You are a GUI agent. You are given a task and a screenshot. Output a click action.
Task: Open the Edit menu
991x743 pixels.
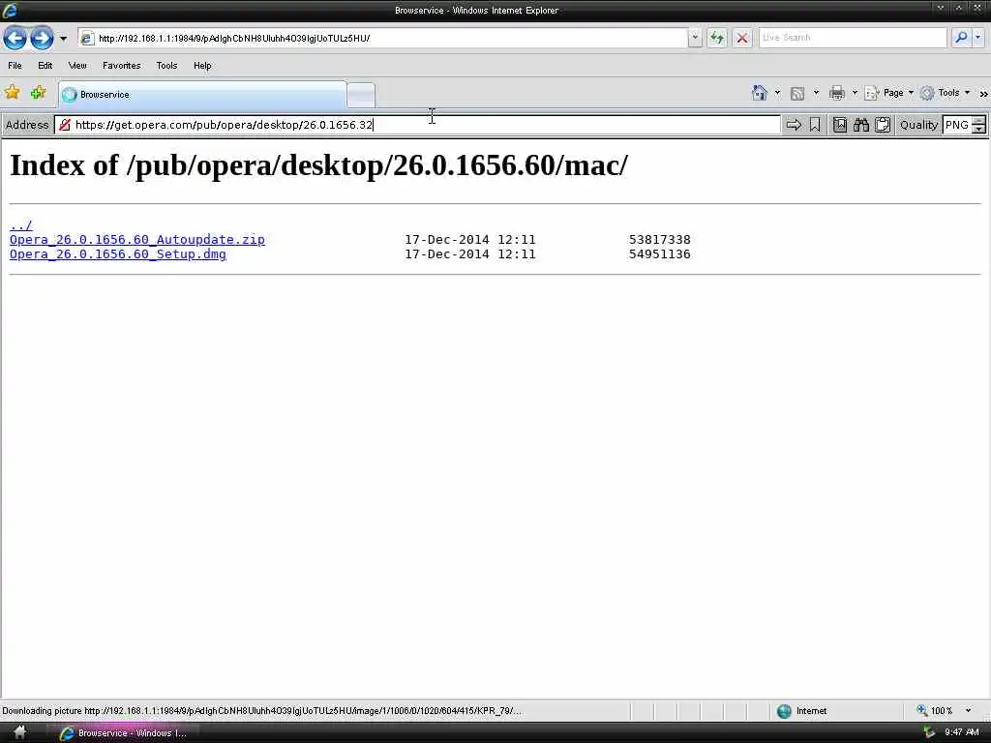[x=45, y=66]
